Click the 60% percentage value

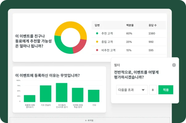coord(129,34)
